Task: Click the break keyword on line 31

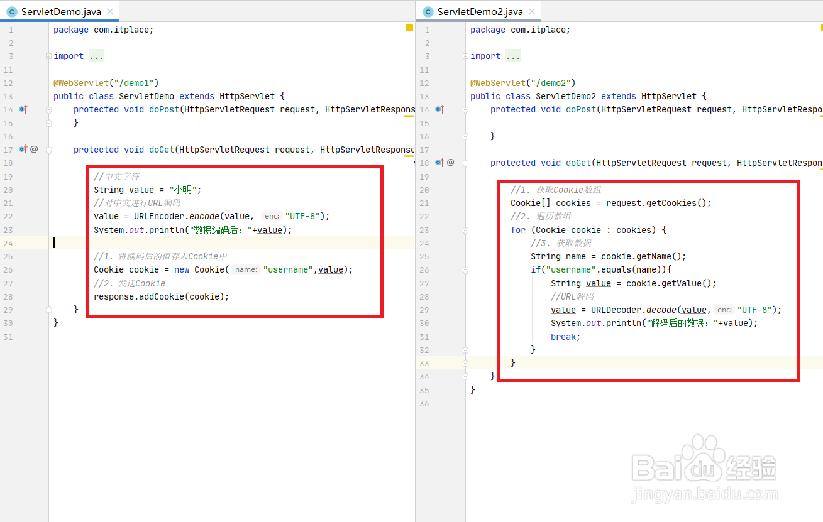Action: tap(563, 337)
